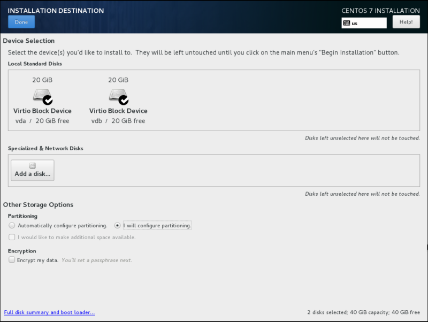
Task: Open the "us" keyboard layout dropdown
Action: pyautogui.click(x=364, y=22)
